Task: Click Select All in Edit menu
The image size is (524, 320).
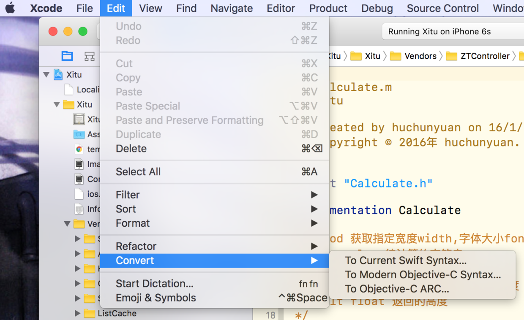Action: pyautogui.click(x=138, y=172)
